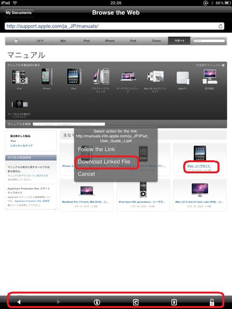Select the Mac OS and software category
This screenshot has height=309, width=232.
pos(155,76)
